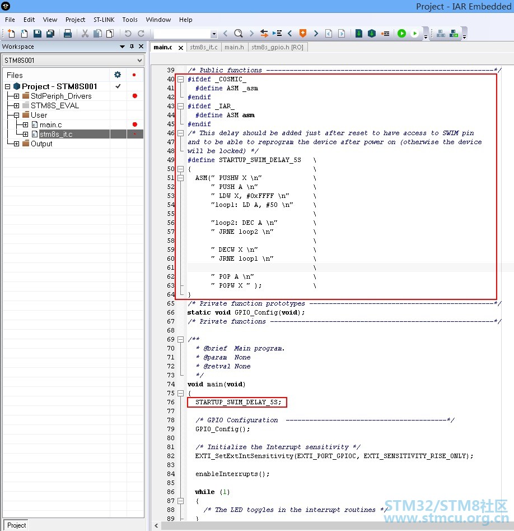Expand the stm8s_it.c tree node

[25, 134]
